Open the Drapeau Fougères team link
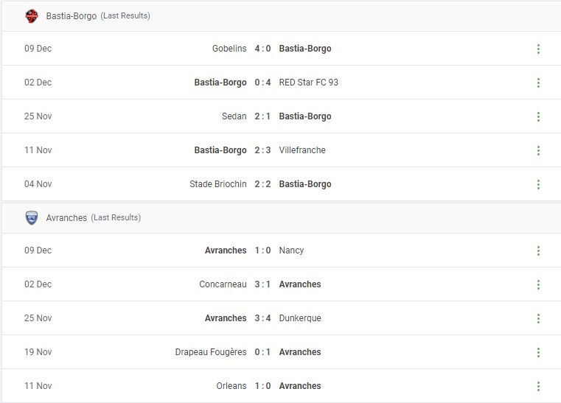 211,352
